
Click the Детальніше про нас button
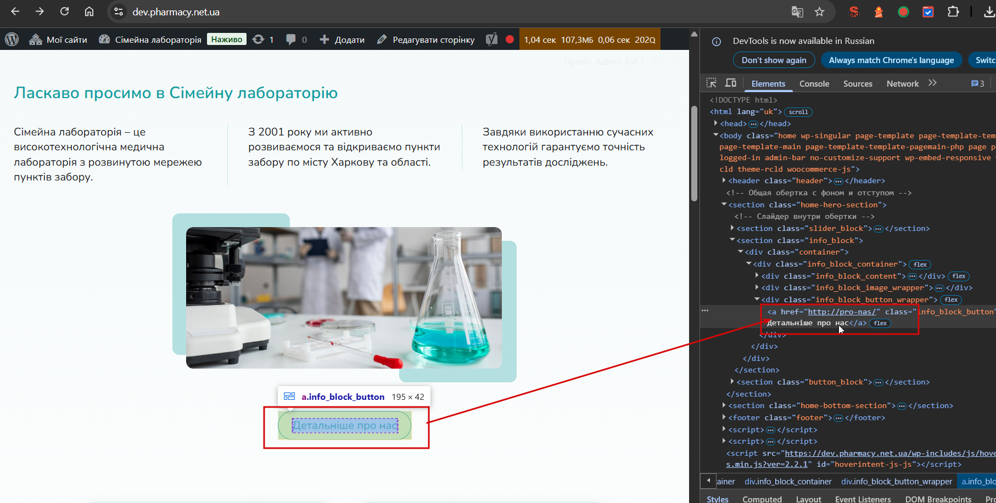pyautogui.click(x=345, y=426)
